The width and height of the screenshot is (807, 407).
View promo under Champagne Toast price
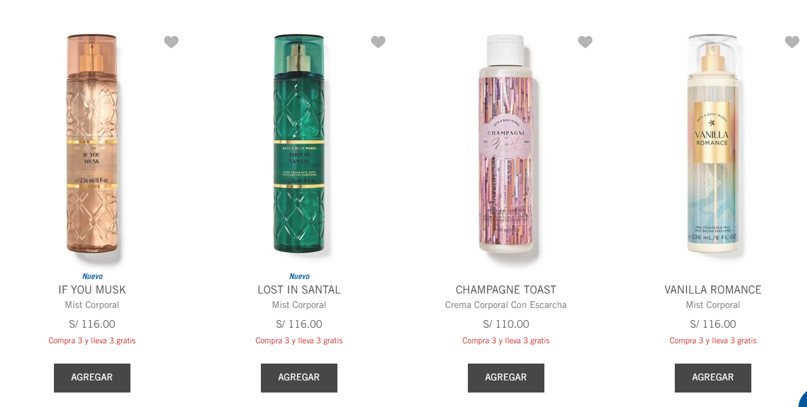pyautogui.click(x=506, y=340)
